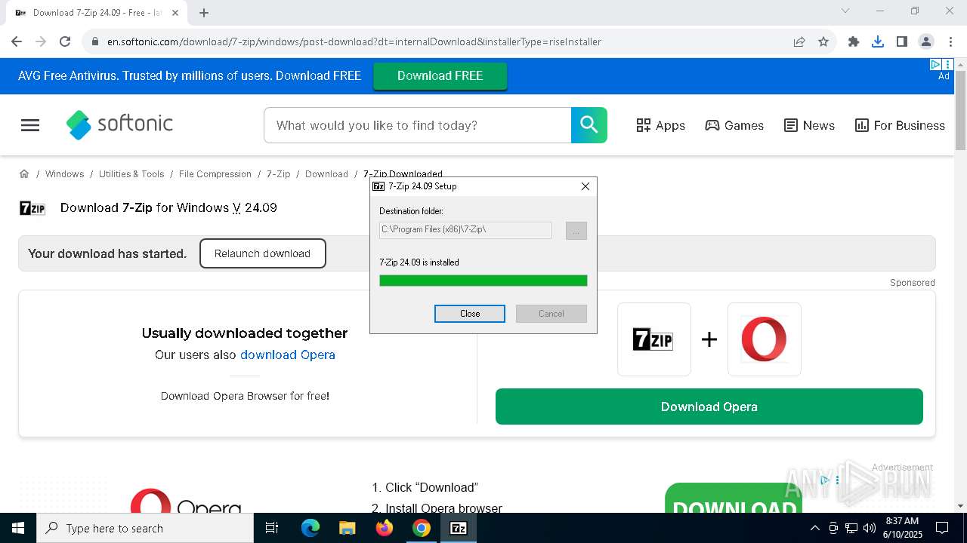Open Softonic hamburger menu
The width and height of the screenshot is (967, 543).
[30, 125]
